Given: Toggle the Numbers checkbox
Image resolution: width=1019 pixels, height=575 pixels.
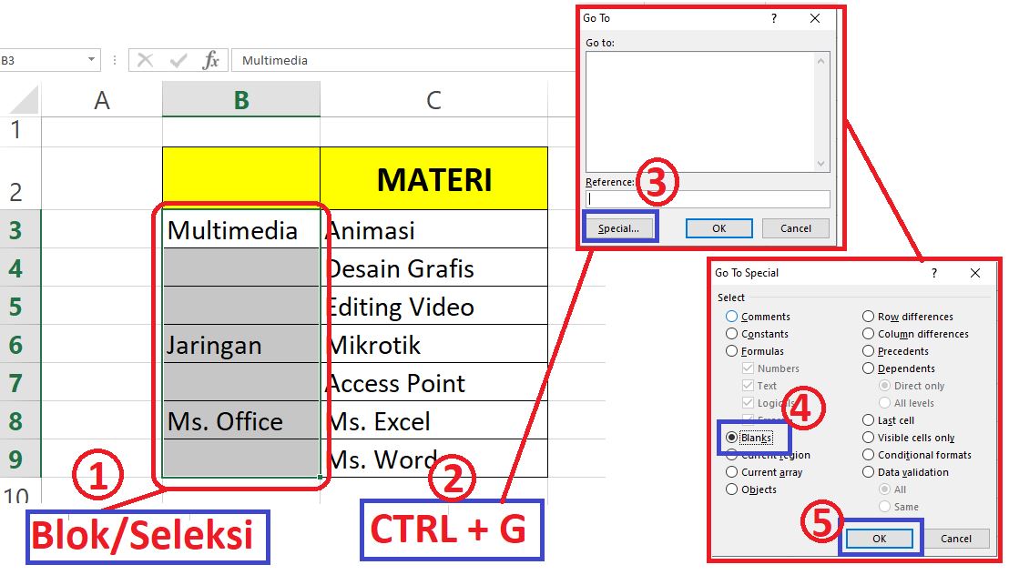Looking at the screenshot, I should pos(748,368).
